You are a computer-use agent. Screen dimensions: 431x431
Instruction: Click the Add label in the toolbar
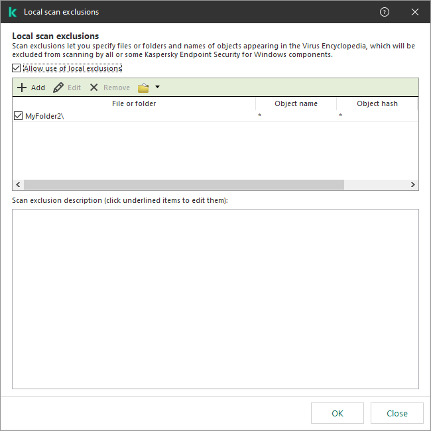(x=38, y=88)
